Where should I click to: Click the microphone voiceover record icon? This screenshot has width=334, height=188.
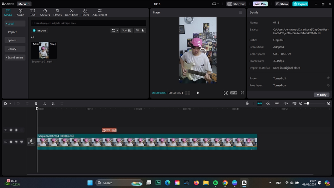pos(247,103)
